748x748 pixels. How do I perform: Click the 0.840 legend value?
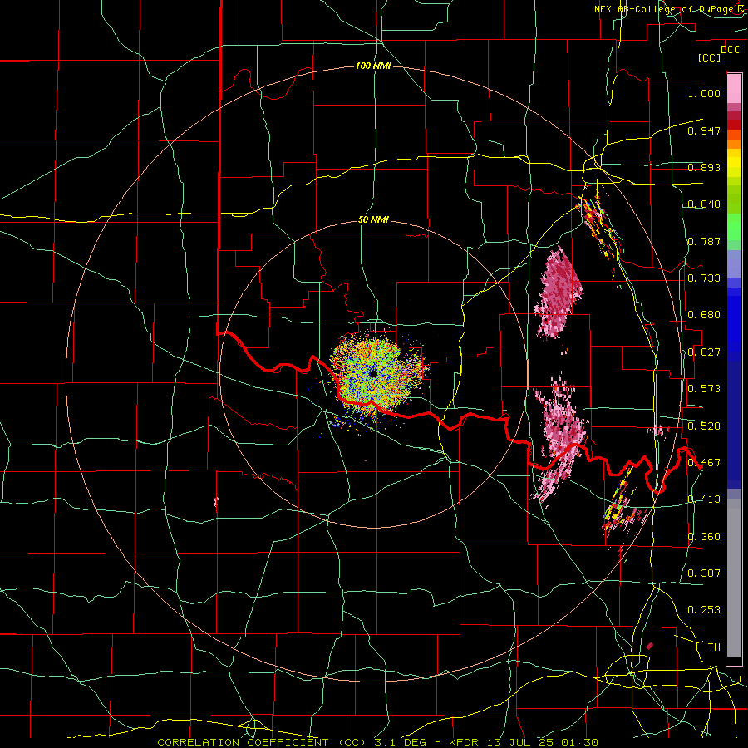pos(704,204)
